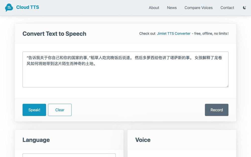Image resolution: width=251 pixels, height=157 pixels.
Task: Click the Cloud TTS brand name
Action: [x=28, y=7]
